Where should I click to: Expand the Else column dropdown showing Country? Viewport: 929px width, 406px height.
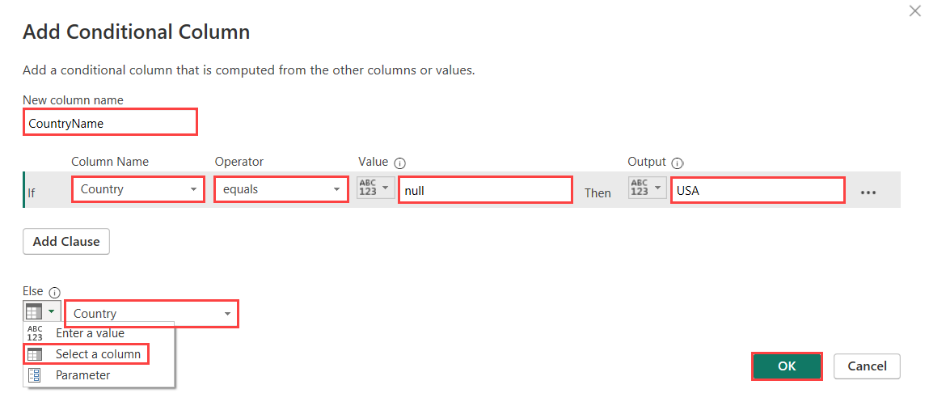[152, 314]
